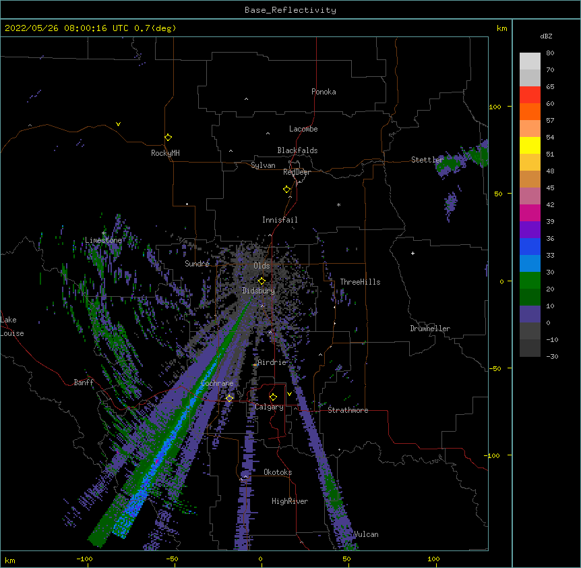Click the orange swatch for 60 dBZ
Screen dimensions: 581x568
tap(530, 111)
